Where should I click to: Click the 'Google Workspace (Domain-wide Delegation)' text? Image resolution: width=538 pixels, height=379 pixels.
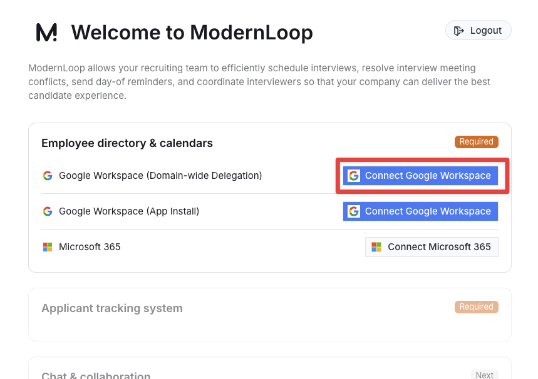point(160,176)
